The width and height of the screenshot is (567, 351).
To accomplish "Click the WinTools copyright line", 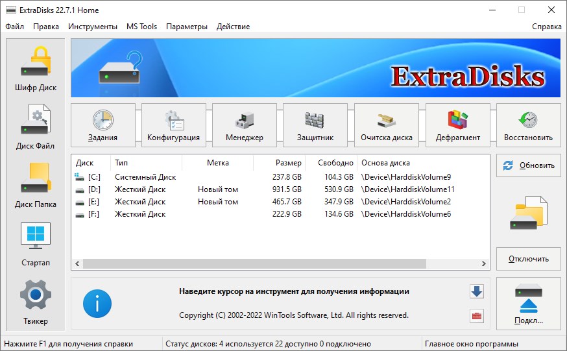I will (294, 315).
